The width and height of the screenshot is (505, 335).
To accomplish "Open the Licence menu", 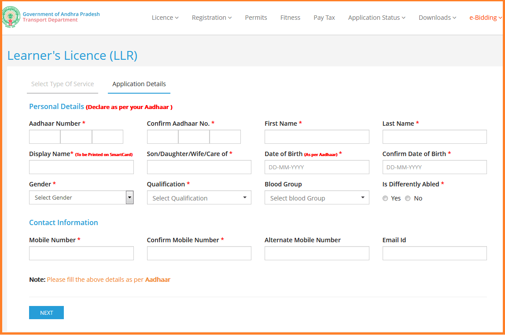I will (165, 18).
